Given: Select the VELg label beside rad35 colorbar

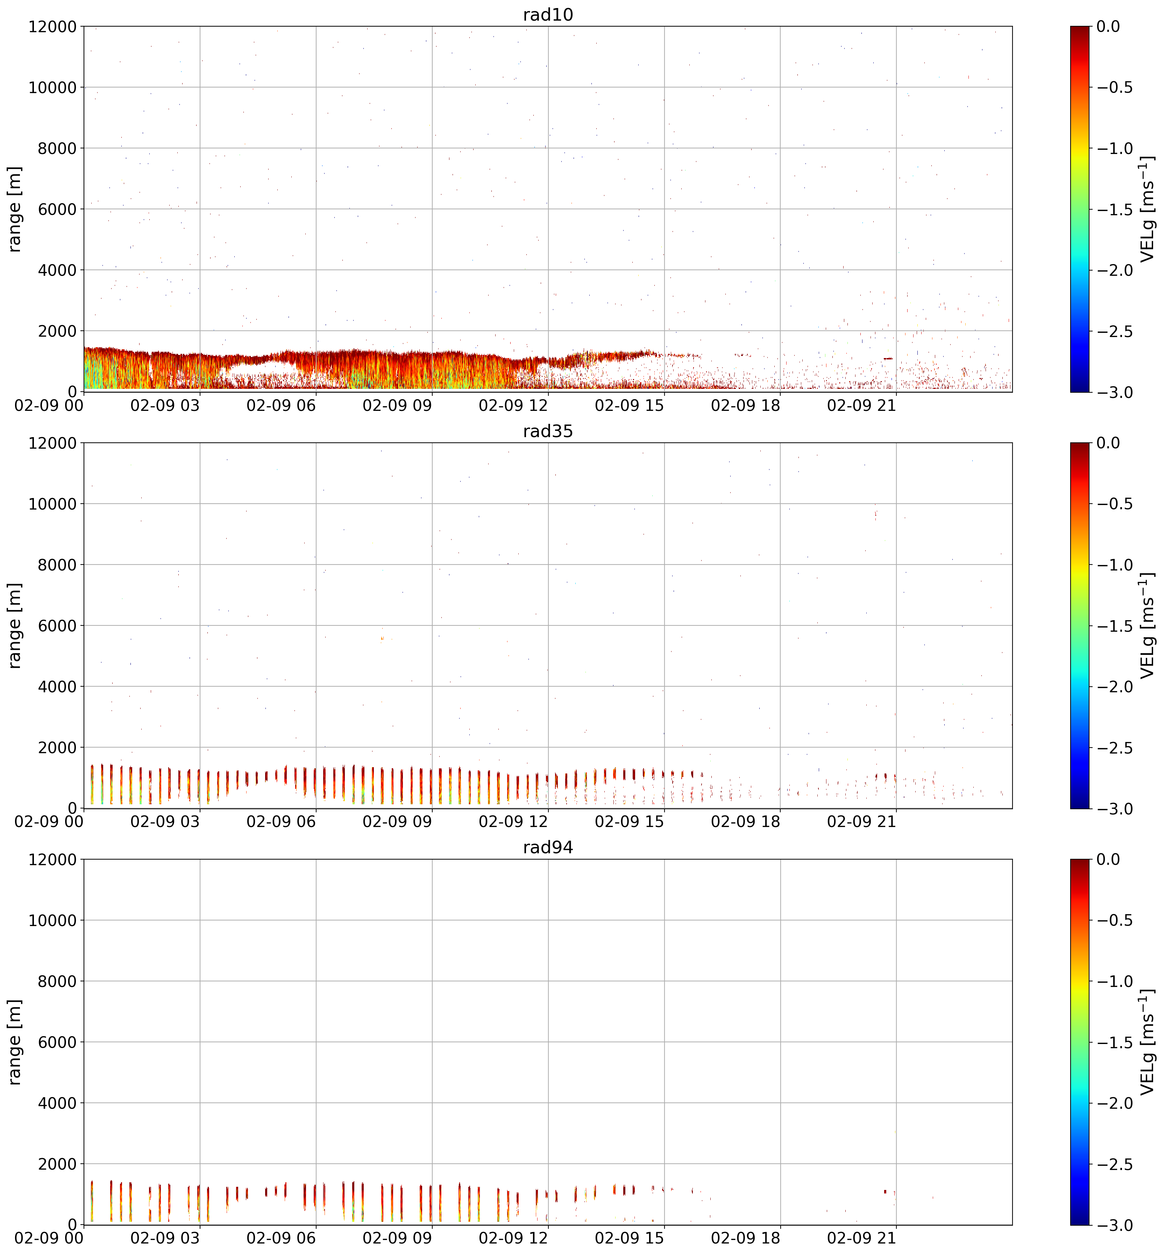Looking at the screenshot, I should click(1148, 625).
